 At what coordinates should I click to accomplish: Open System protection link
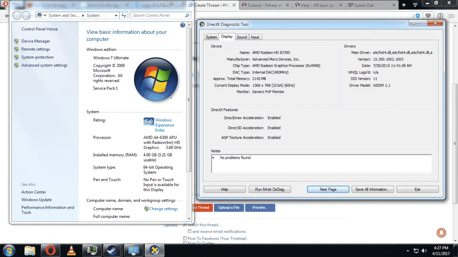pyautogui.click(x=37, y=57)
